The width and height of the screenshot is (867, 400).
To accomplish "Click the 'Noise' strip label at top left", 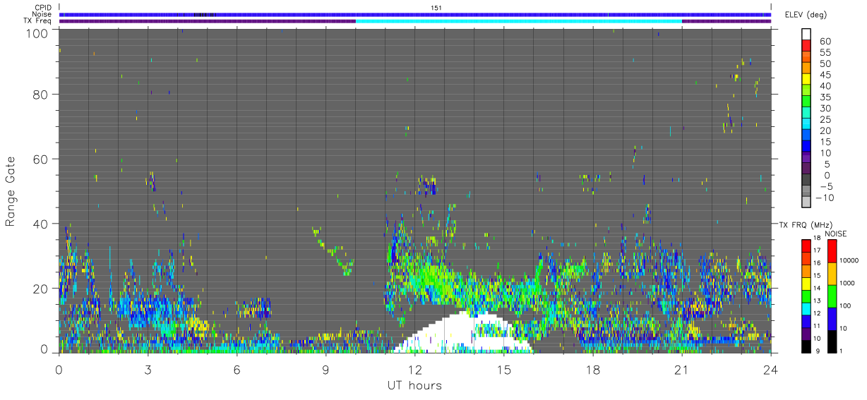I will click(x=42, y=14).
